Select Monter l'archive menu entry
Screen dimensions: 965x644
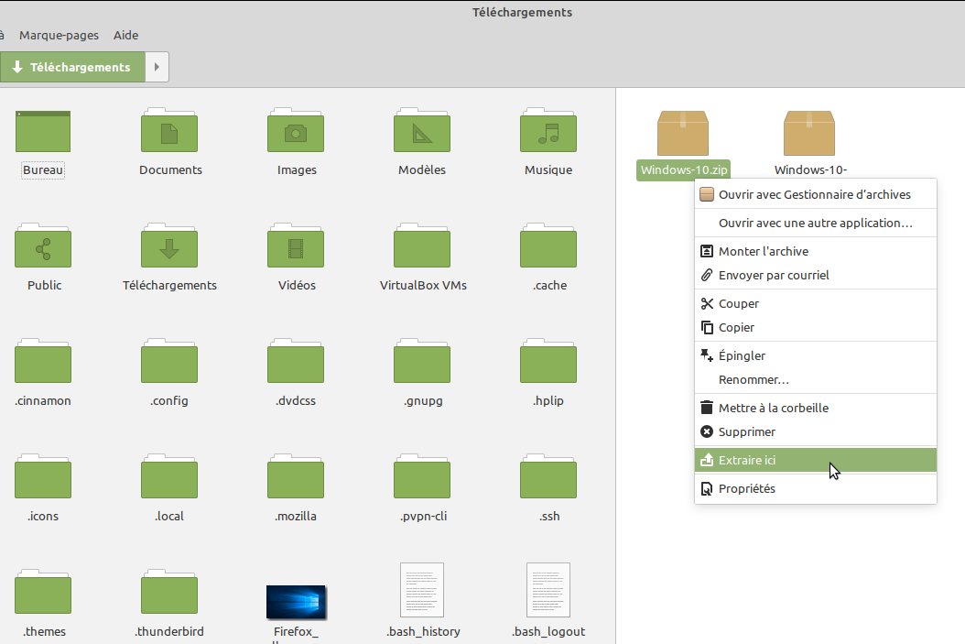point(763,251)
